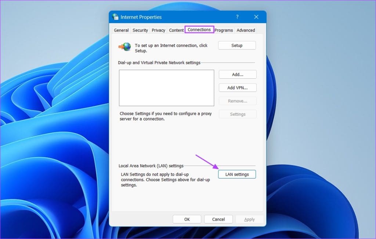Open the Content tab
This screenshot has height=239, width=376.
click(176, 30)
